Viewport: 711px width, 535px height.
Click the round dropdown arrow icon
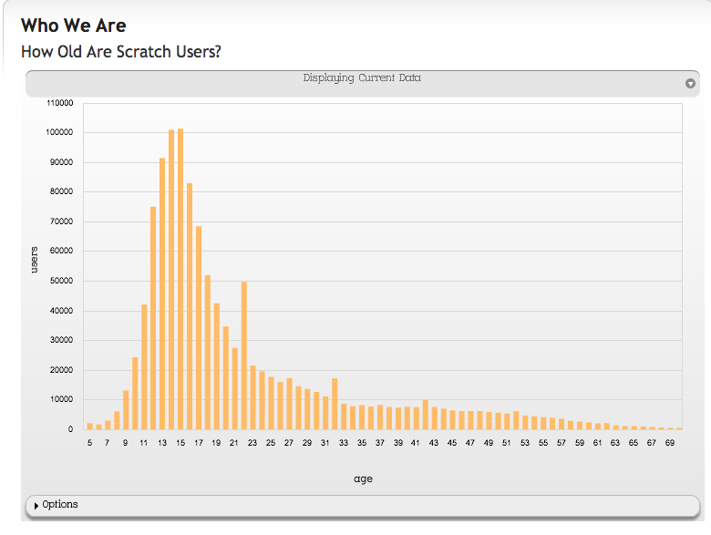tap(690, 84)
